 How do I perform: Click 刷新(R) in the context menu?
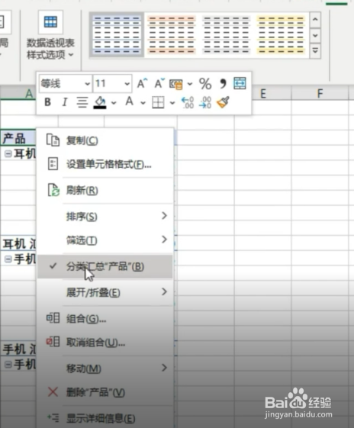tap(105, 190)
